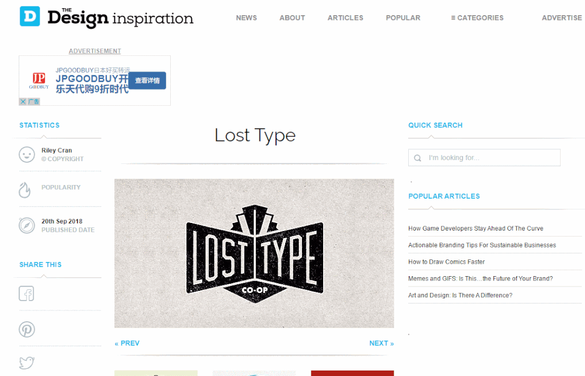Click the popularity flame icon

tap(24, 190)
